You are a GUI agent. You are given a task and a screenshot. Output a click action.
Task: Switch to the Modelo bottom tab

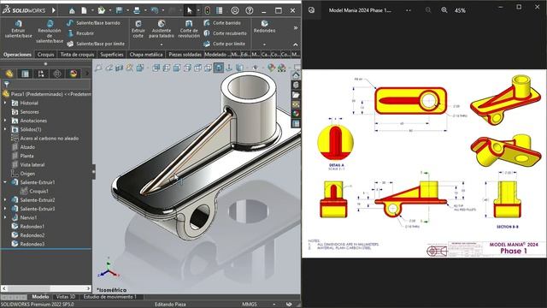pos(40,297)
